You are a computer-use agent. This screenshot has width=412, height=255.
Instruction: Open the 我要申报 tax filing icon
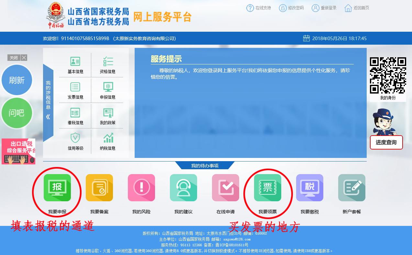[57, 188]
